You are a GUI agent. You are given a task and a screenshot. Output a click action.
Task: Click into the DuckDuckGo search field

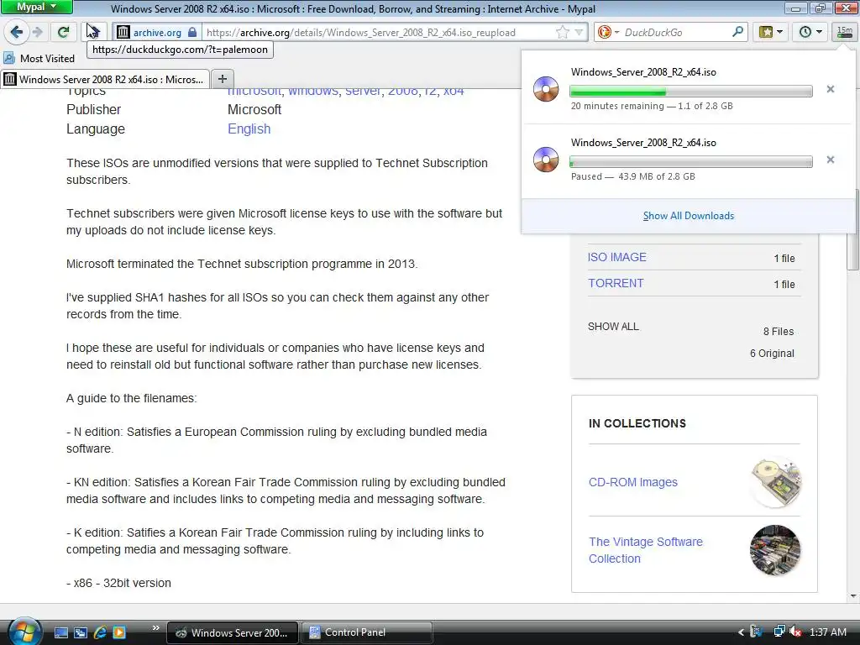coord(676,33)
